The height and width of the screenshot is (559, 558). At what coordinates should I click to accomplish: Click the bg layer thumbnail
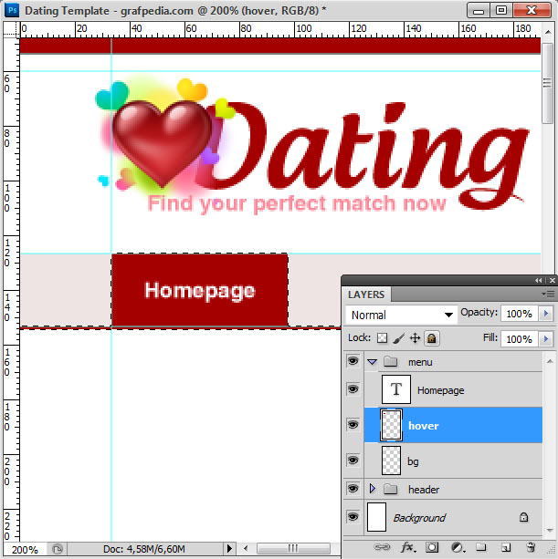[391, 461]
